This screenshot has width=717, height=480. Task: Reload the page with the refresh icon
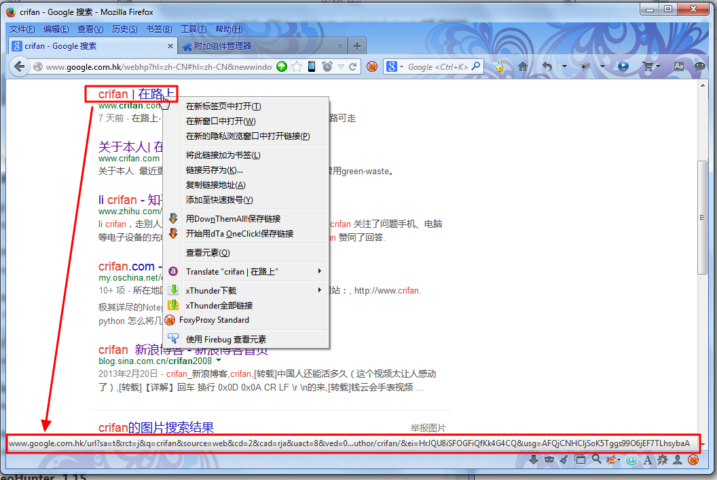pos(353,66)
